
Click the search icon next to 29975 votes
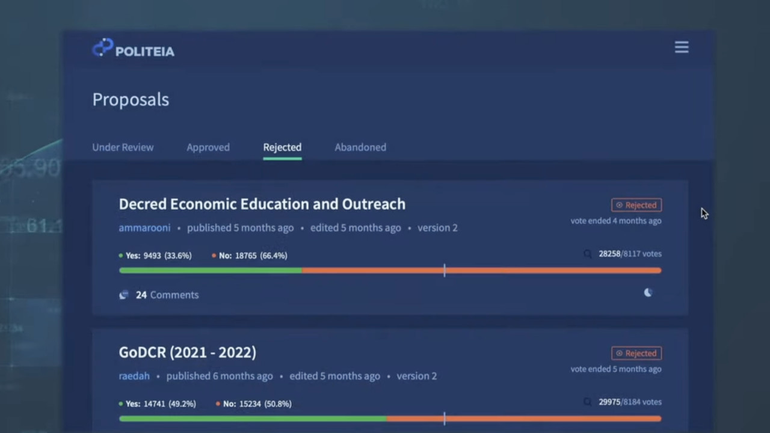(x=588, y=402)
